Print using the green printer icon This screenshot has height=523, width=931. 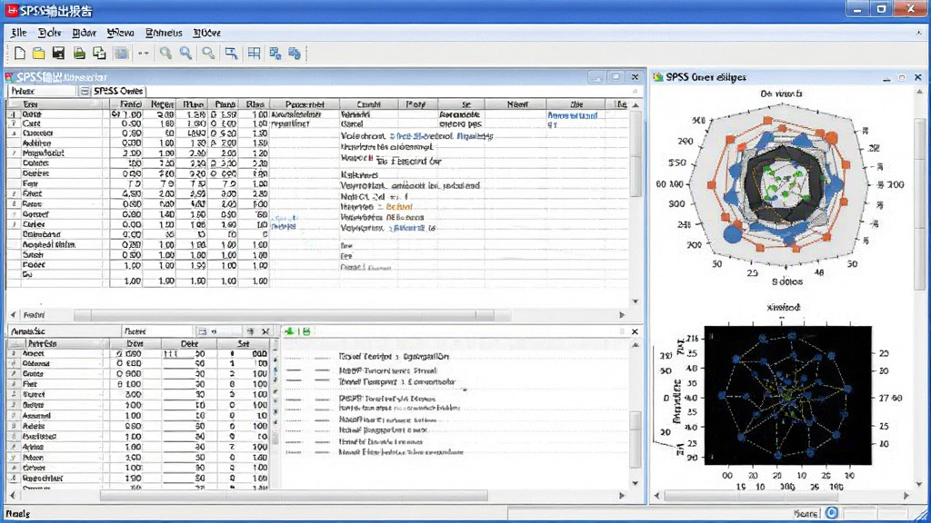point(79,54)
